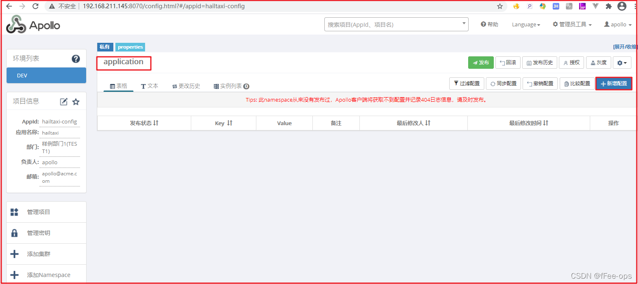This screenshot has width=638, height=284.
Task: Click the application namespace title
Action: (124, 62)
